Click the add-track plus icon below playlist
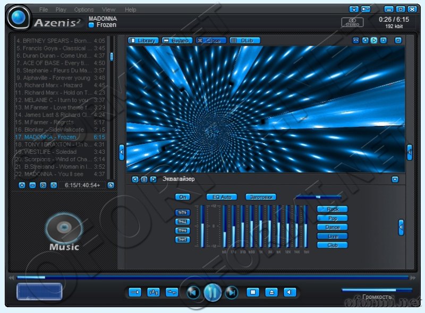This screenshot has width=425, height=313. point(22,185)
